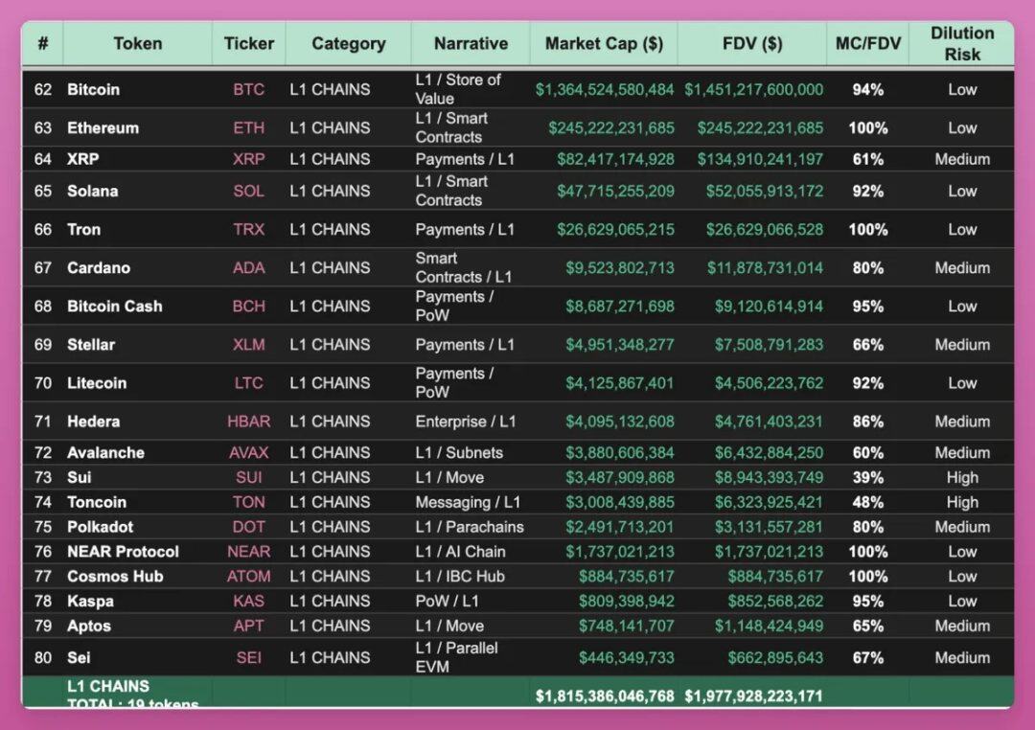Click the ADA ticker link
1035x730 pixels.
coord(248,267)
